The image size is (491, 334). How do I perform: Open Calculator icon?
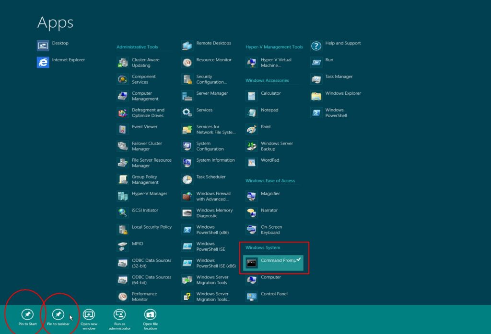[252, 96]
